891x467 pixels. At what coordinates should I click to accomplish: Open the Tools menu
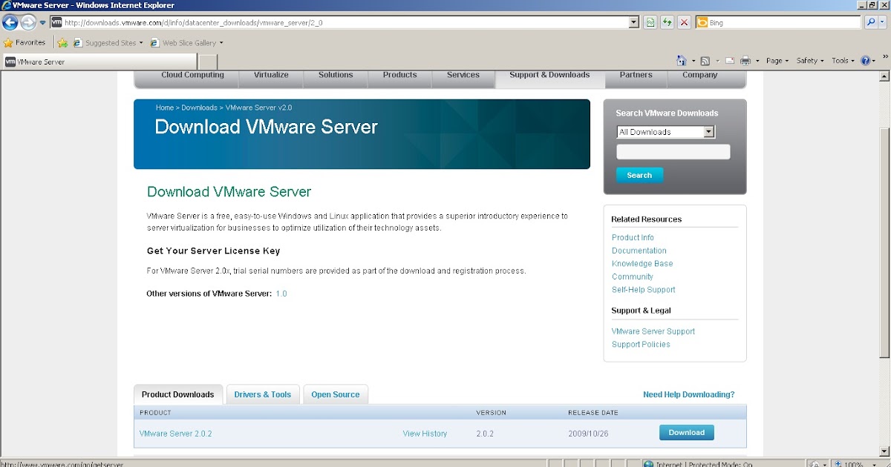(843, 61)
